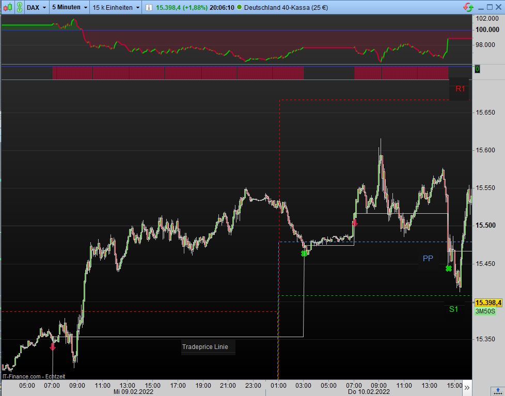Image resolution: width=505 pixels, height=396 pixels.
Task: Open the instrument info icon
Action: coord(149,7)
